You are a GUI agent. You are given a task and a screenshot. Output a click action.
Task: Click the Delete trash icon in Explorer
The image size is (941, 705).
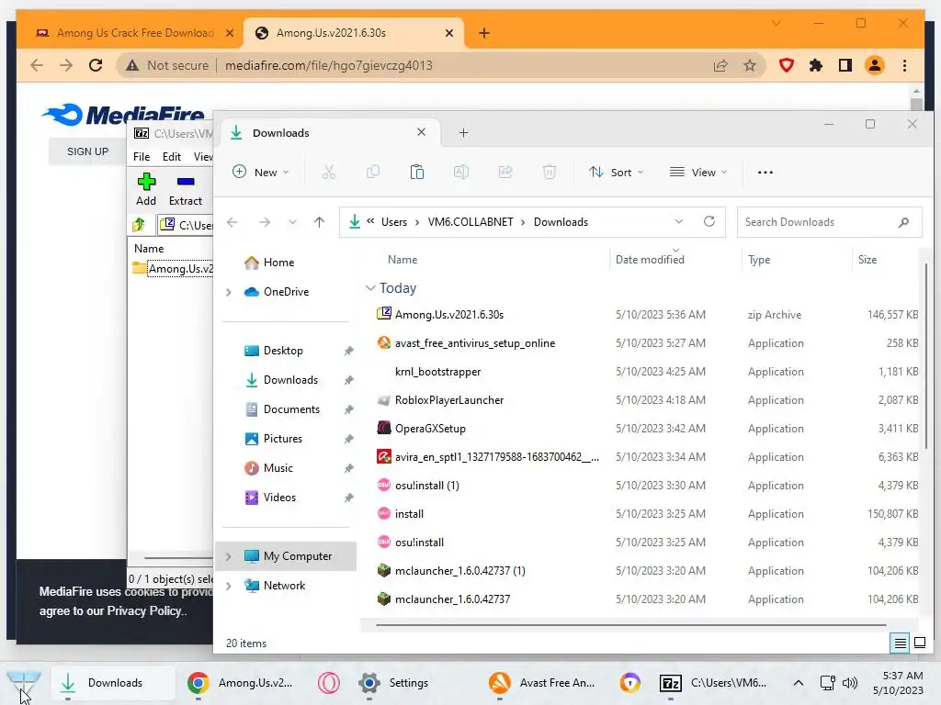(x=550, y=172)
